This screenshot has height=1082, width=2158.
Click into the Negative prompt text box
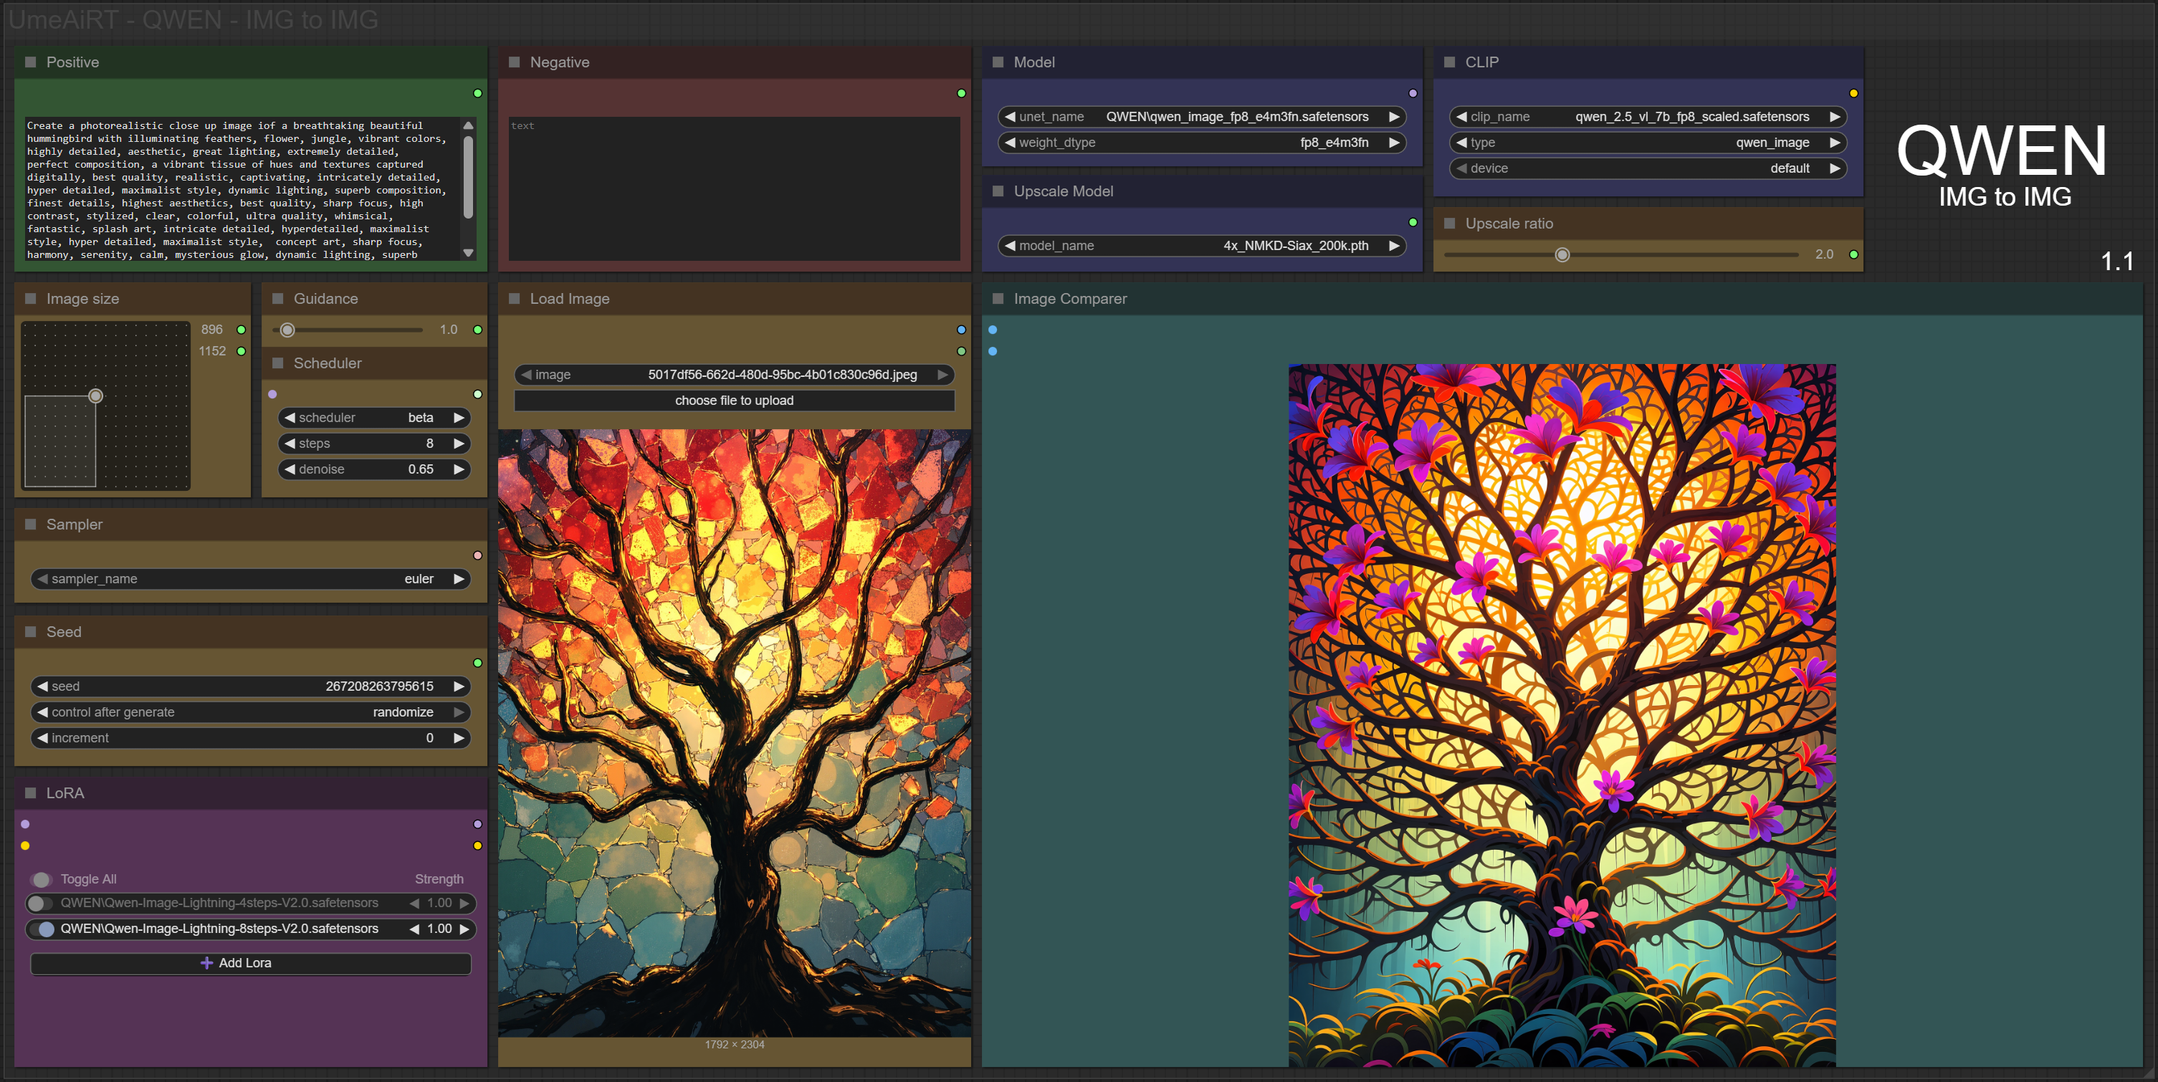(734, 188)
